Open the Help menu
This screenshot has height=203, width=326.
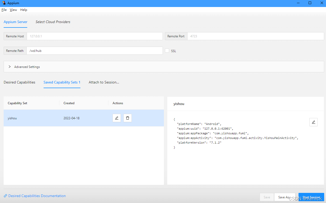[x=24, y=10]
